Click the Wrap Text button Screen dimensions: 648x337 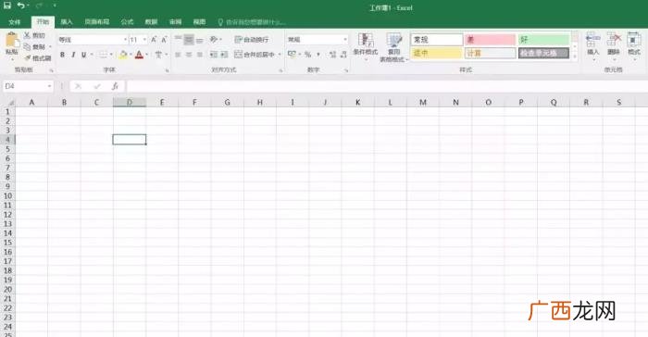[252, 40]
